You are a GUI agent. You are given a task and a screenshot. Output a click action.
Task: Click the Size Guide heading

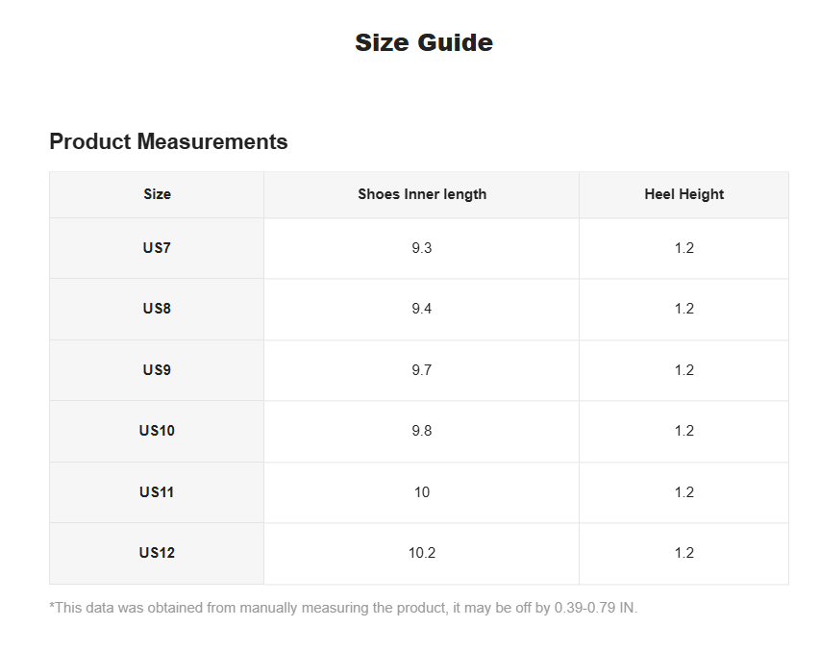(x=424, y=43)
